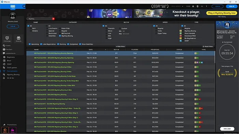239x134 pixels.
Task: Clear the Mystery search with red X
Action: [53, 19]
